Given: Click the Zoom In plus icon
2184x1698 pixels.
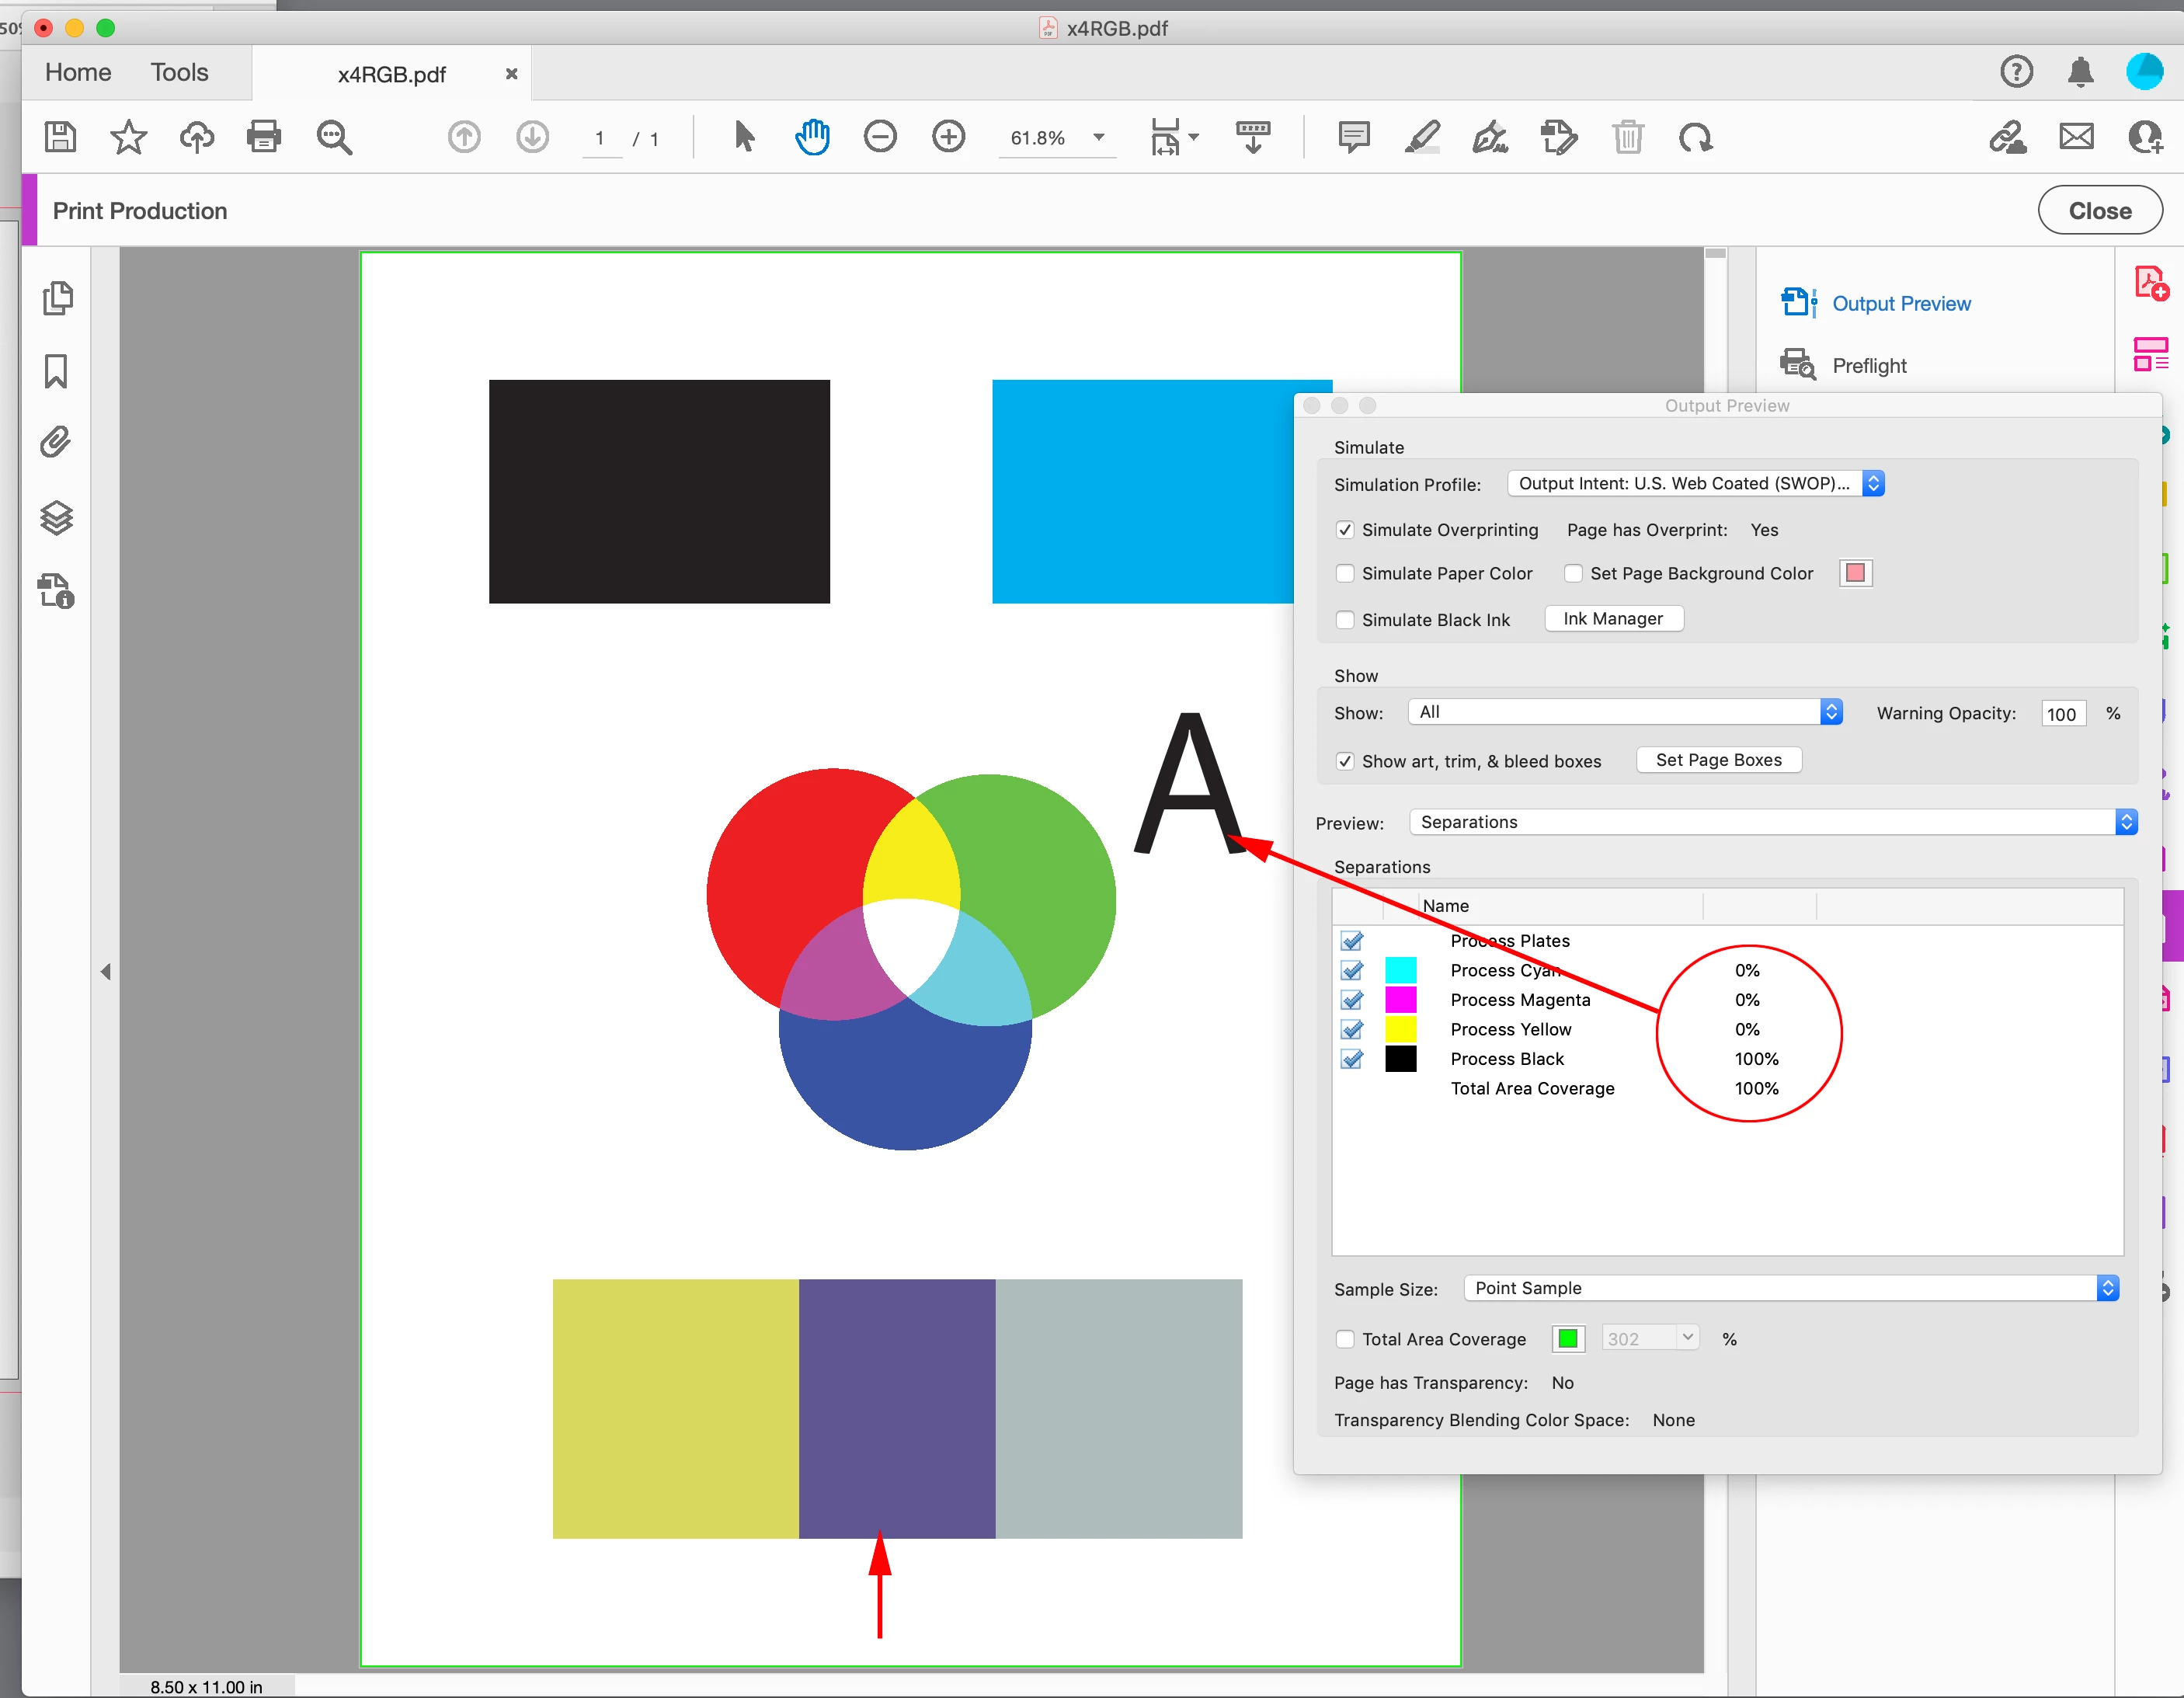Looking at the screenshot, I should pyautogui.click(x=948, y=136).
